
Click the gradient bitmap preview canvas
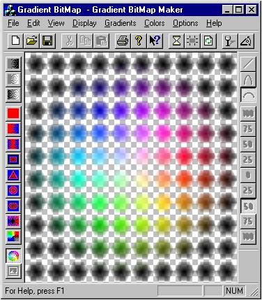[x=131, y=167]
